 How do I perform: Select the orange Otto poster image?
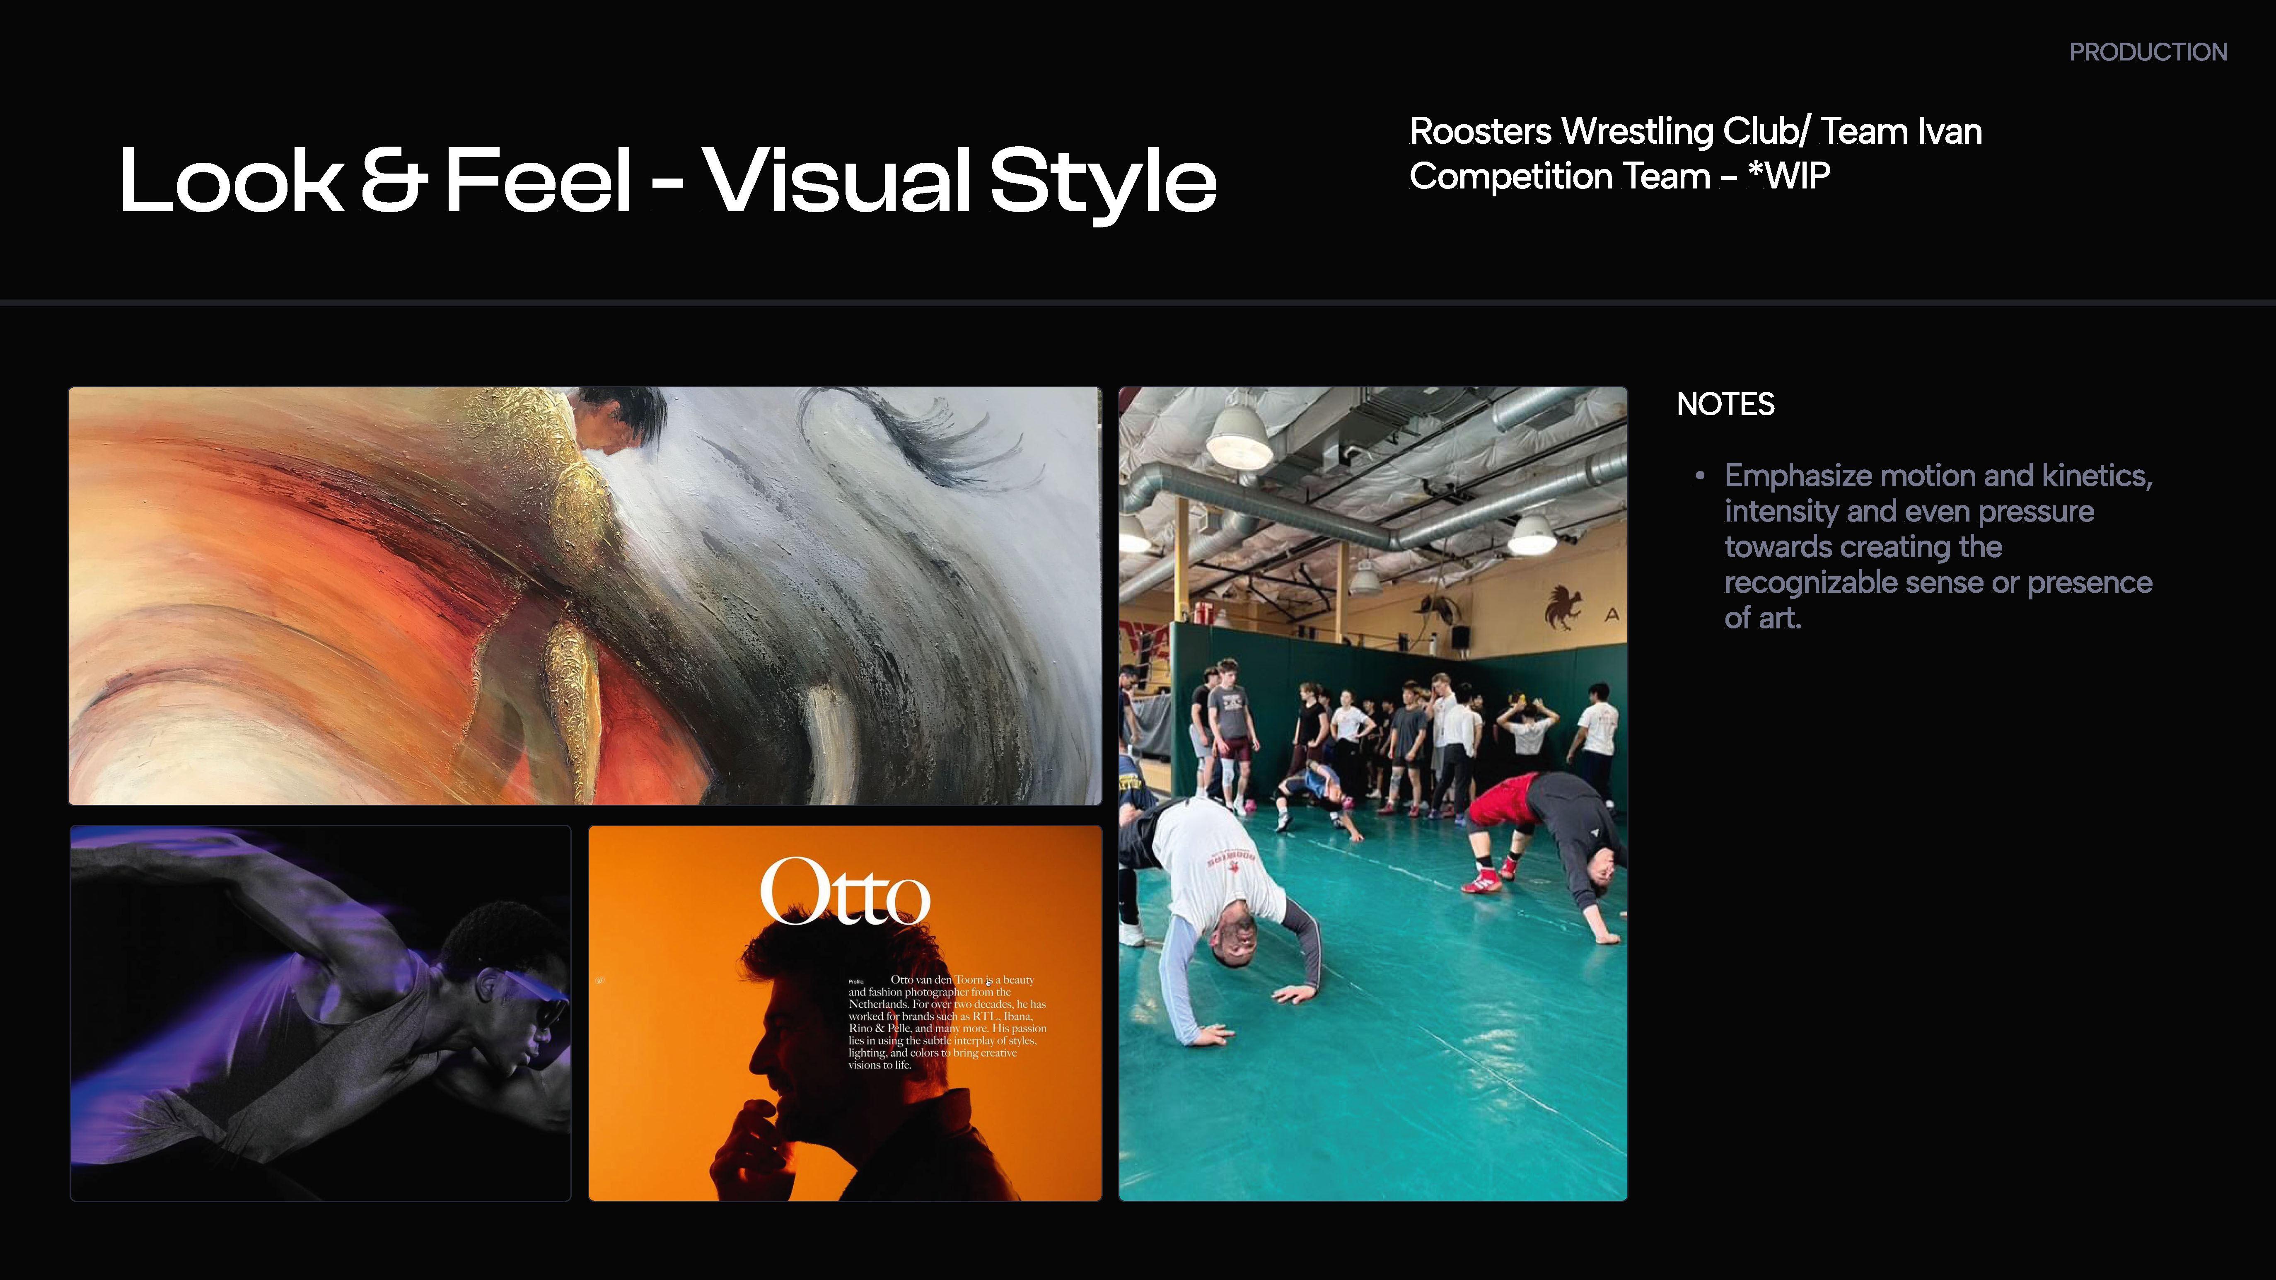click(845, 1013)
